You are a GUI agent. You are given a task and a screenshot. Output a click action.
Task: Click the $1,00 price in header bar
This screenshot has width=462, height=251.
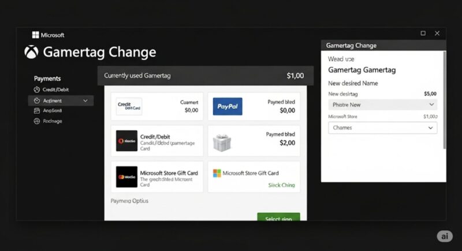[295, 76]
